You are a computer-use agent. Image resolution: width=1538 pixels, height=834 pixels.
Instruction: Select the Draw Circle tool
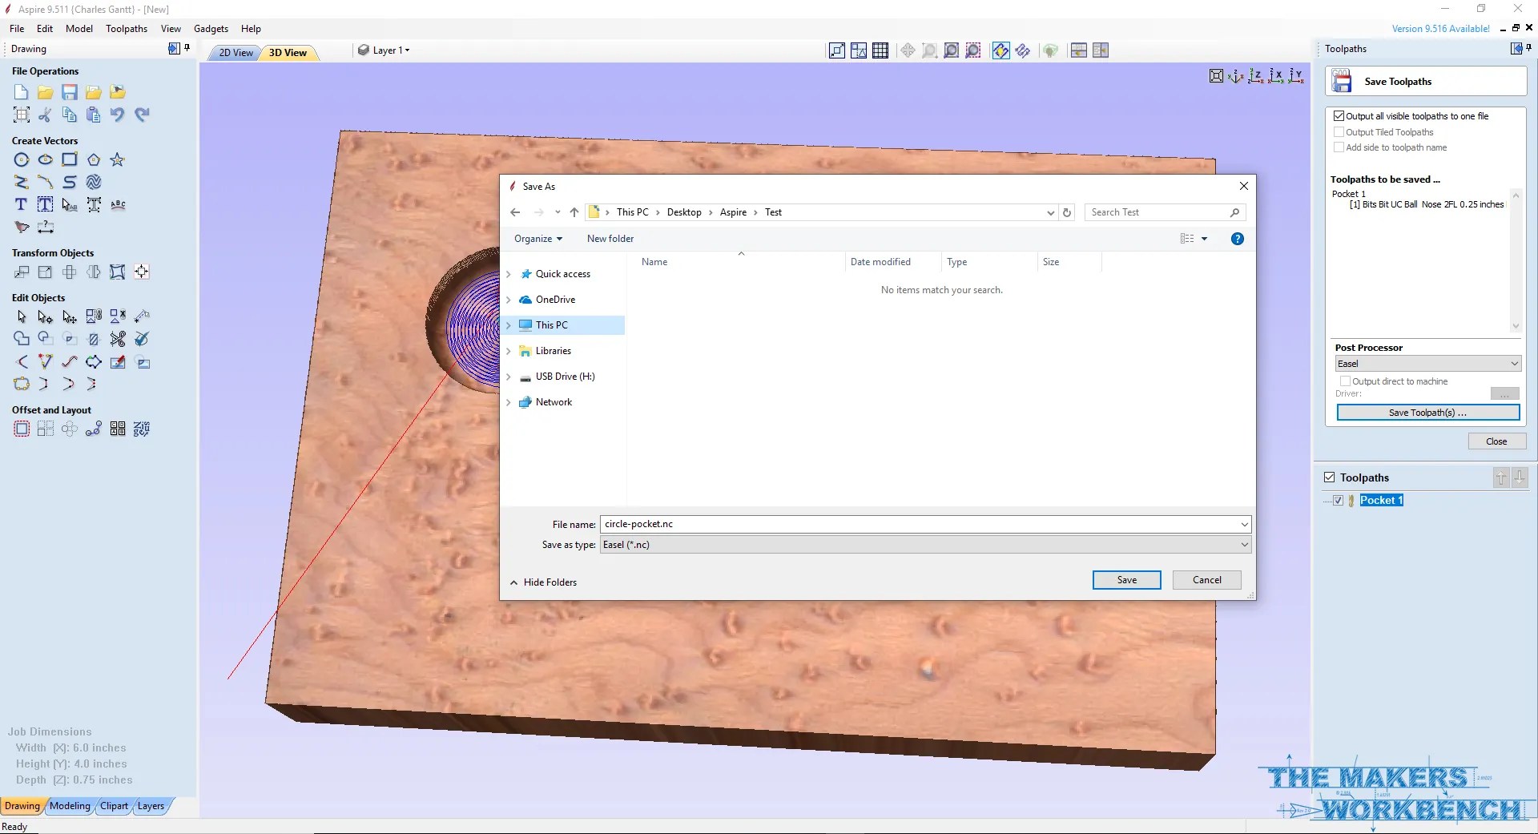(22, 159)
